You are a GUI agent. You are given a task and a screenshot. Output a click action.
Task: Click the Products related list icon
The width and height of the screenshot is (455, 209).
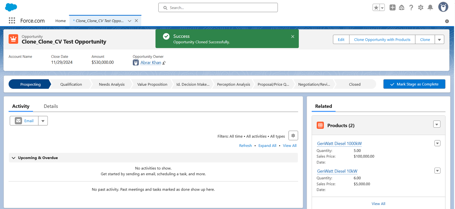tap(320, 125)
